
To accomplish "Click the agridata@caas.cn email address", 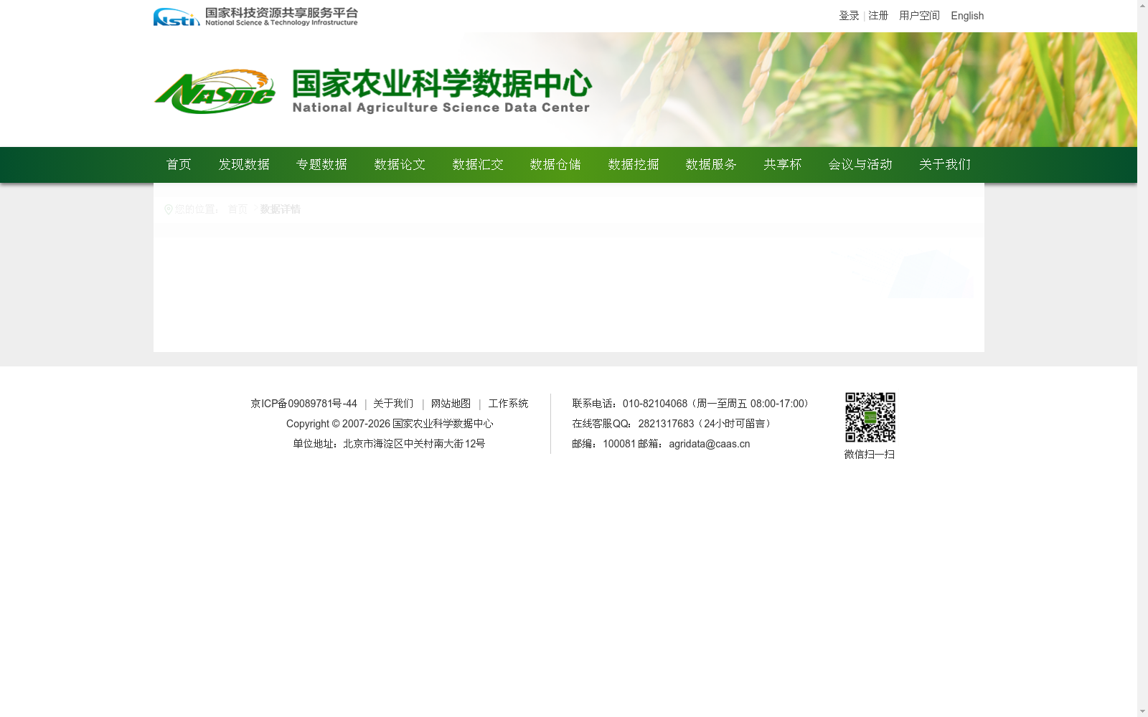I will 710,444.
